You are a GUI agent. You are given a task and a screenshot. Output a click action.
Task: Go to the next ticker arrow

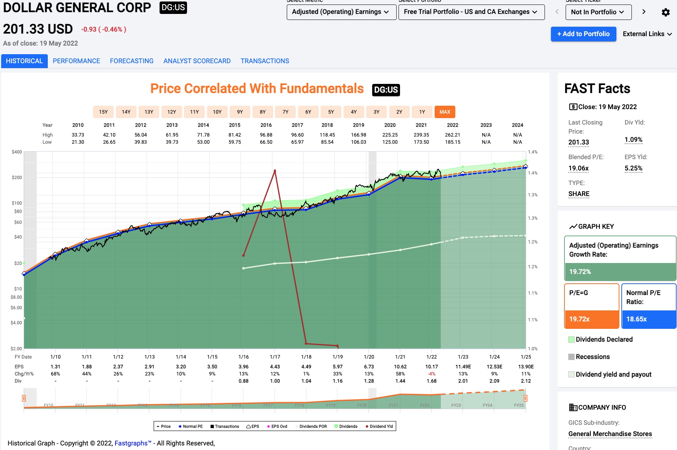(x=644, y=12)
